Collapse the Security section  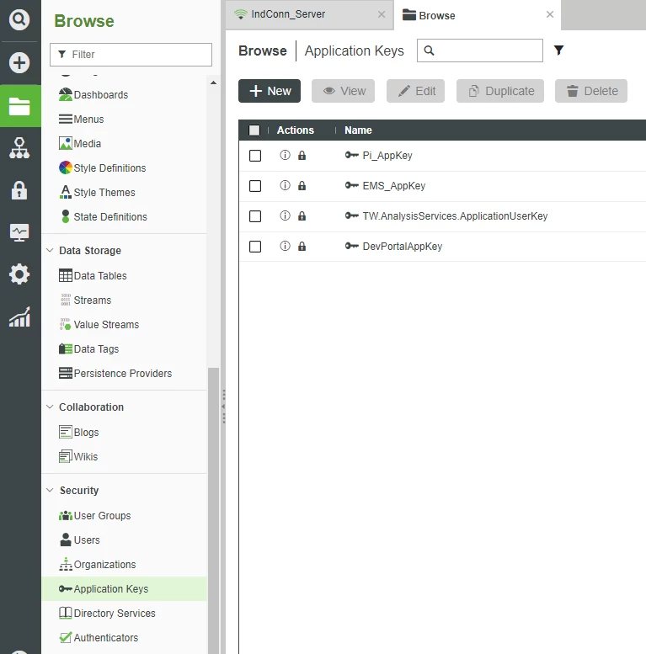(50, 490)
